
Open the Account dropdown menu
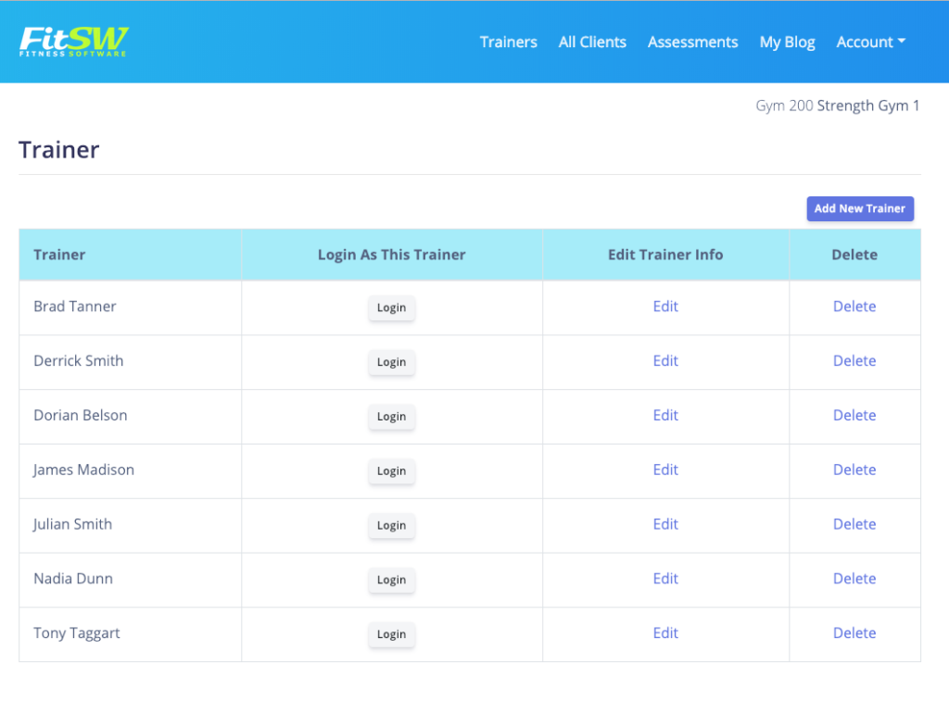point(869,42)
